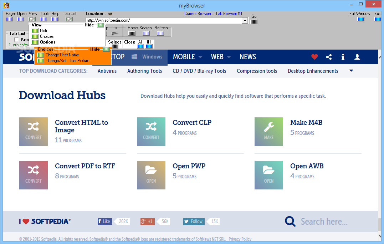Screen dimensions: 384x244
Task: Open the Location URL dropdown arrow
Action: click(245, 21)
